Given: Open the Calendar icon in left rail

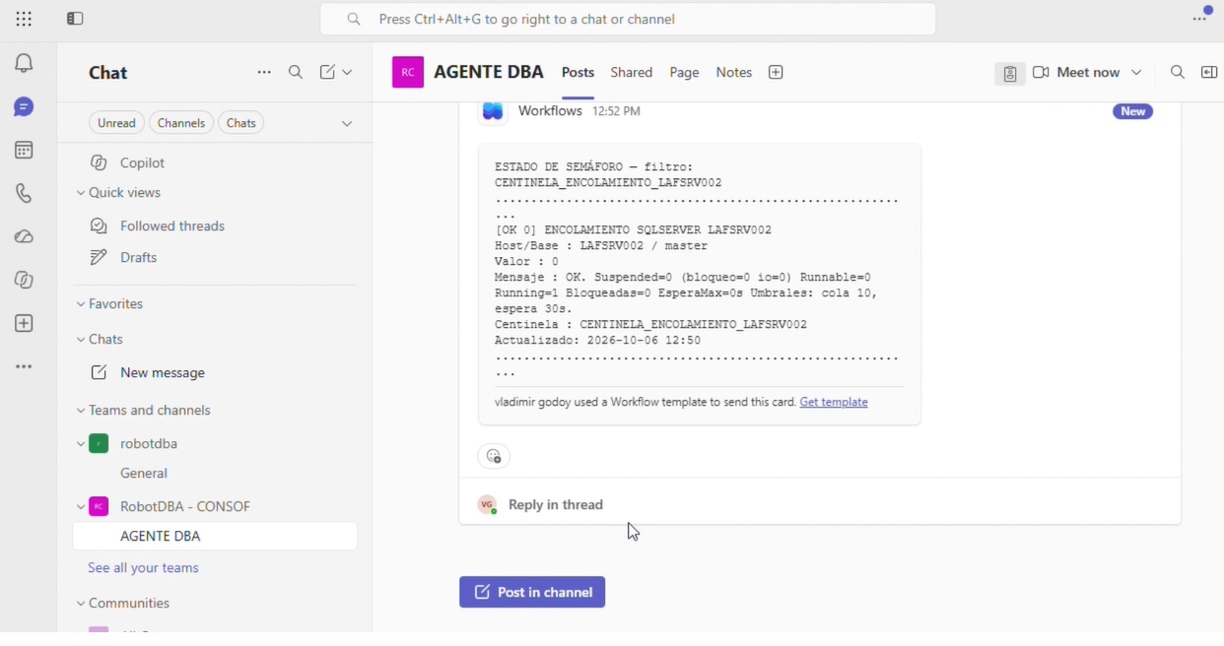Looking at the screenshot, I should point(24,151).
